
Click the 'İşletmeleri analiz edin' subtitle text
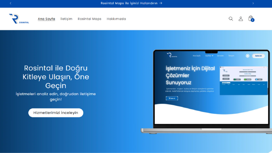pyautogui.click(x=56, y=96)
